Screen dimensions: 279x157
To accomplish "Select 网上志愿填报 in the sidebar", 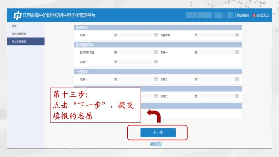I will click(19, 41).
